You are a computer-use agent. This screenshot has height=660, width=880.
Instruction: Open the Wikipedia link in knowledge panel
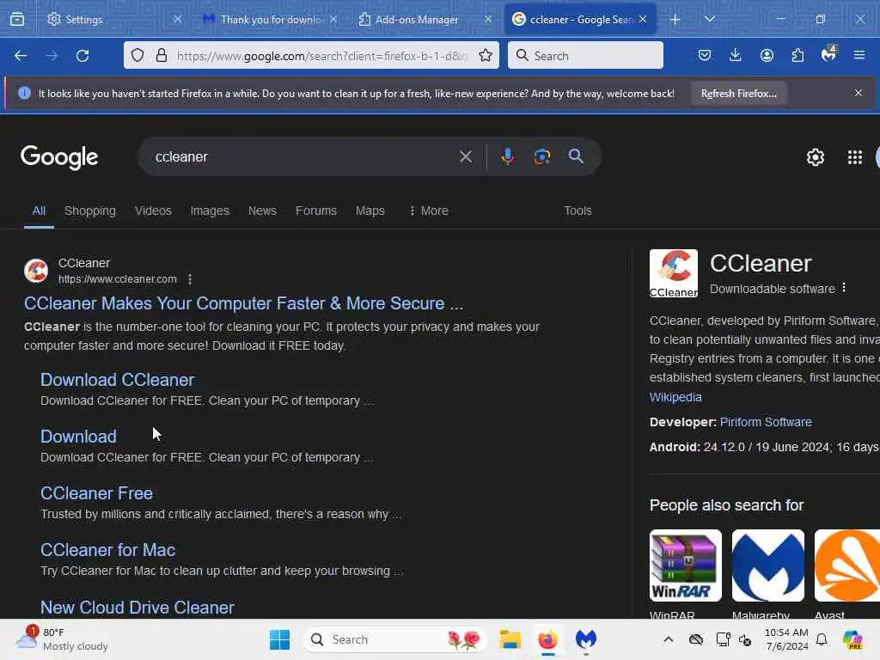point(675,397)
